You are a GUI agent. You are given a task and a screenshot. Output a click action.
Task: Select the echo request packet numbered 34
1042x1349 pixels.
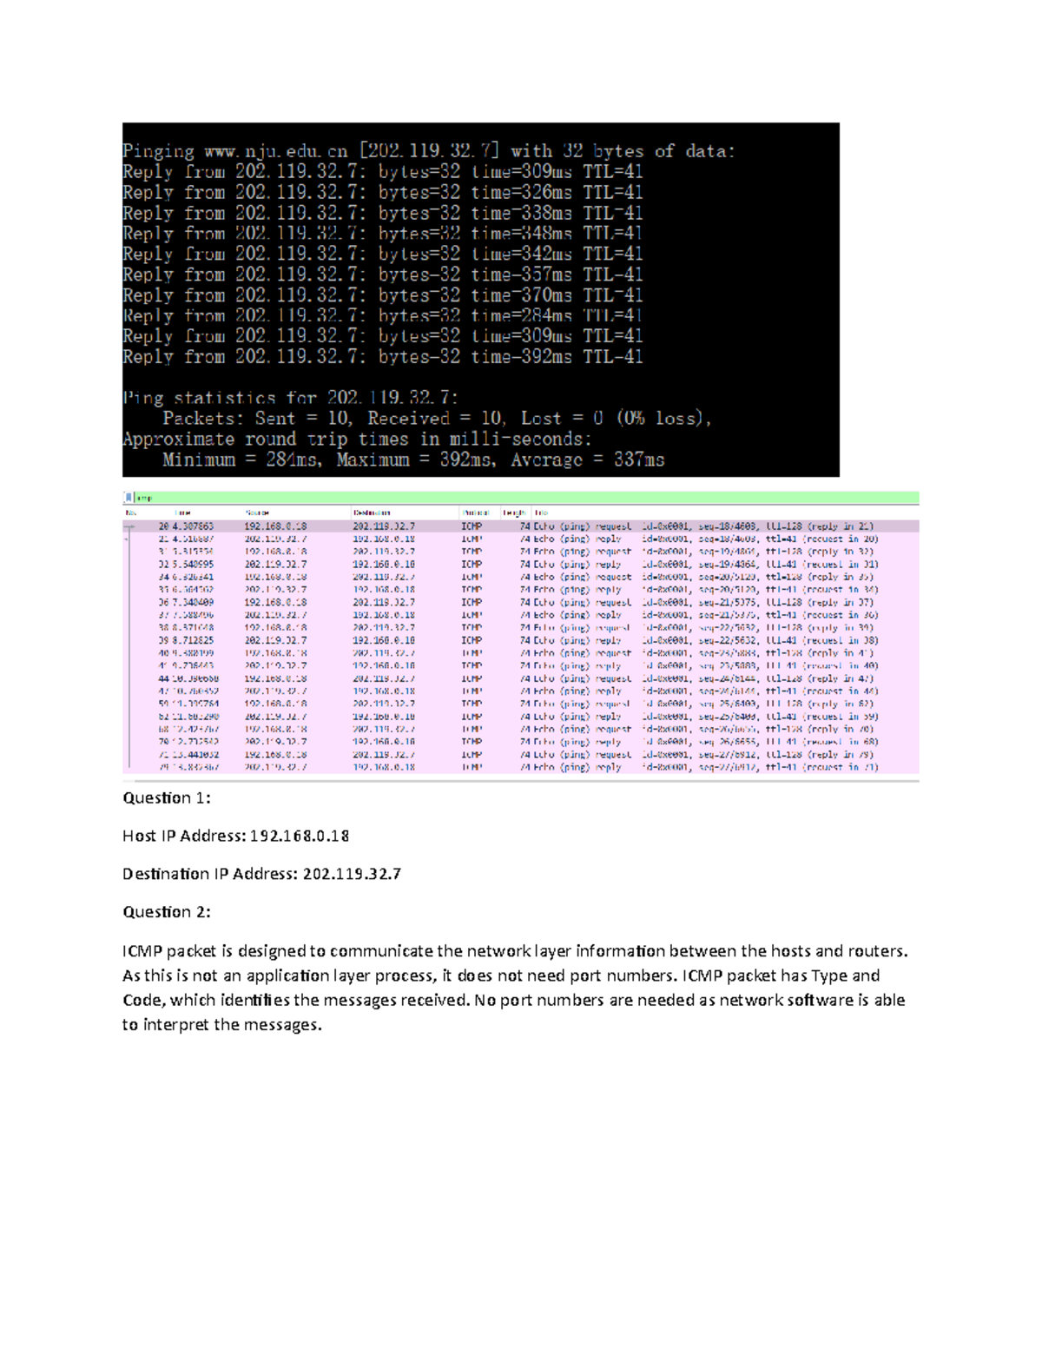[434, 575]
